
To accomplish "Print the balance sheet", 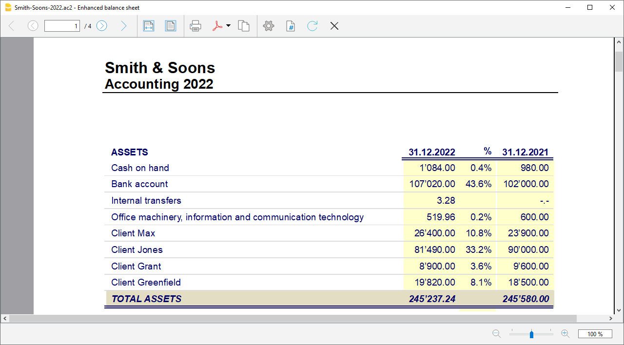I will [195, 26].
